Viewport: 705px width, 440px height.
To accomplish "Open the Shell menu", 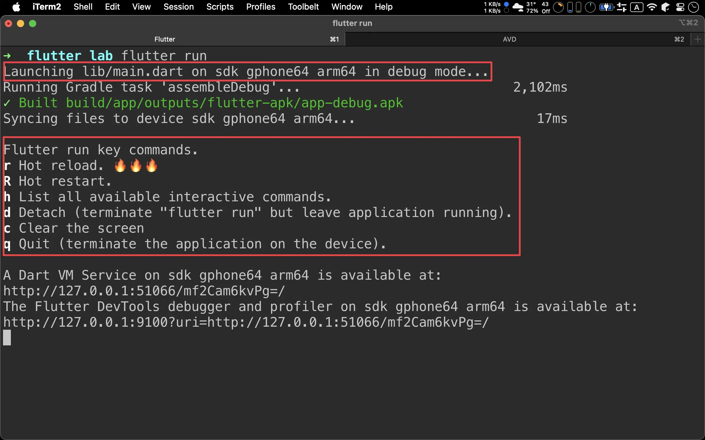I will pyautogui.click(x=83, y=7).
